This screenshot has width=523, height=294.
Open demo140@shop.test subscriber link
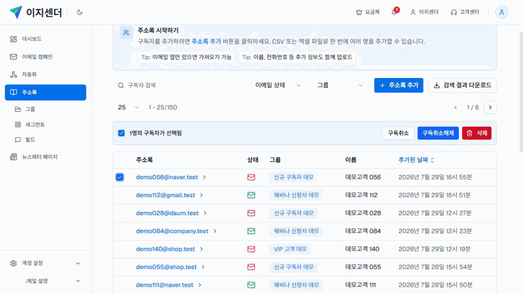pyautogui.click(x=166, y=249)
